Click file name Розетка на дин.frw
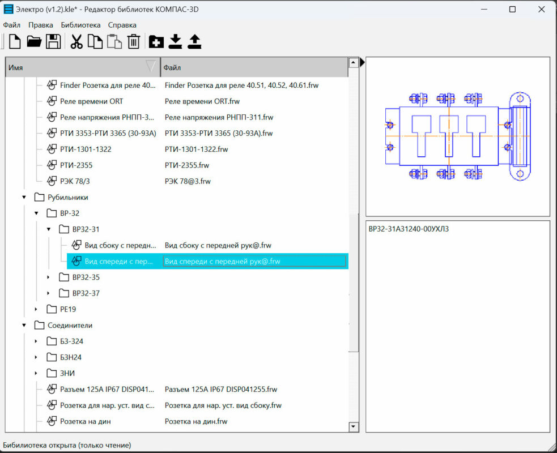The image size is (557, 453). coord(196,421)
